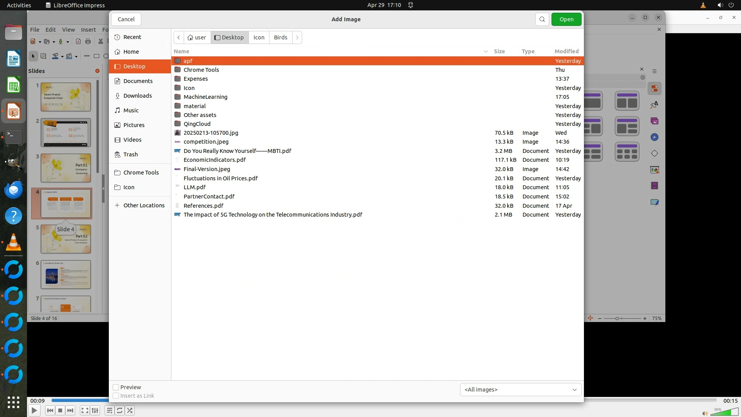This screenshot has width=741, height=417.
Task: Open VLC from the Ubuntu dock
Action: point(13,243)
